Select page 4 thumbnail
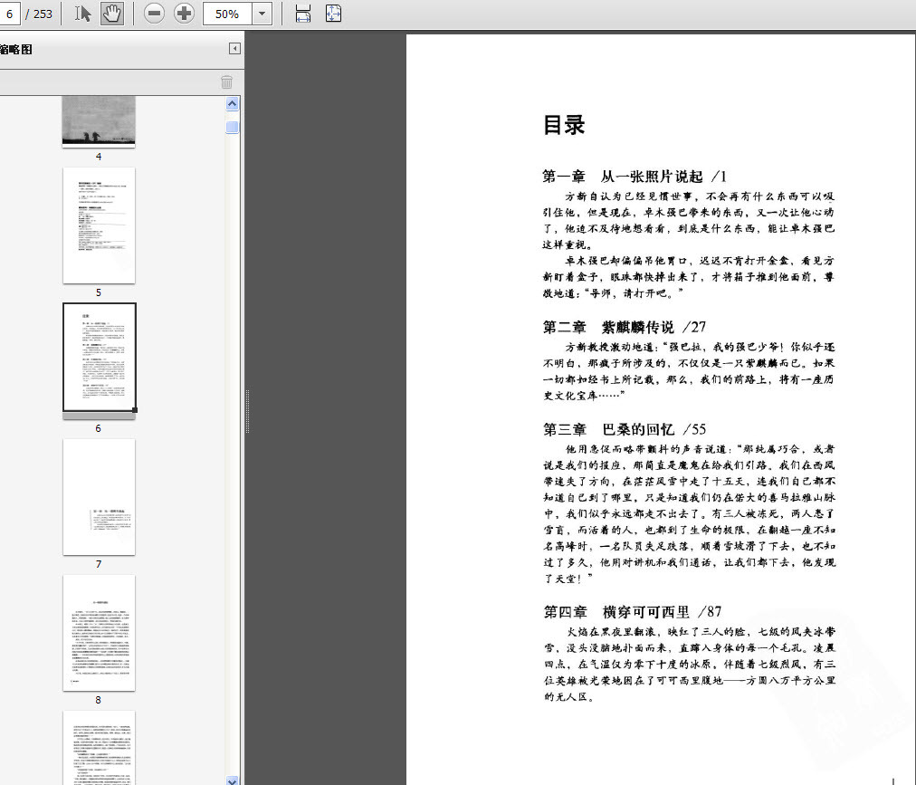The image size is (916, 785). tap(99, 121)
